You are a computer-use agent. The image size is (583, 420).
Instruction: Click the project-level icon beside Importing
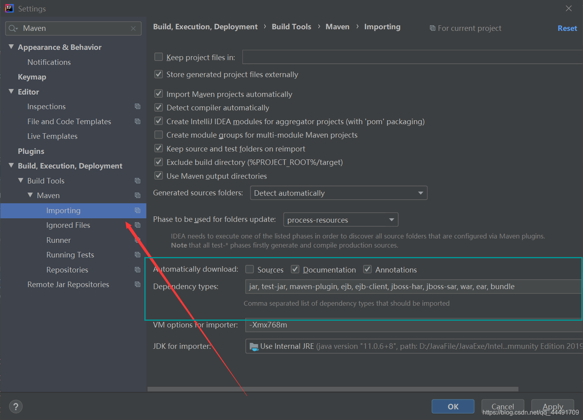pos(138,210)
